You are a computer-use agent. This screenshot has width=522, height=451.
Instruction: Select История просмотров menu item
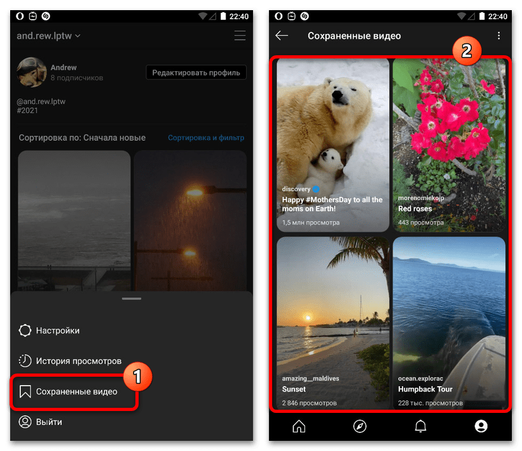(x=78, y=361)
